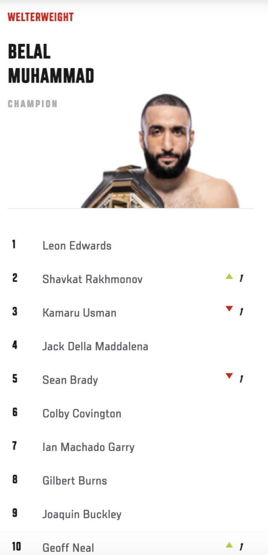Select Gilbert Burns from rankings list
Viewport: 268px width, 555px height.
[75, 481]
